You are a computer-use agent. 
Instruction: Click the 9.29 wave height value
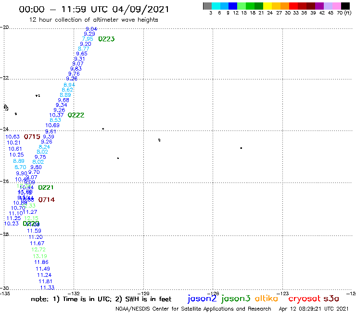(89, 34)
